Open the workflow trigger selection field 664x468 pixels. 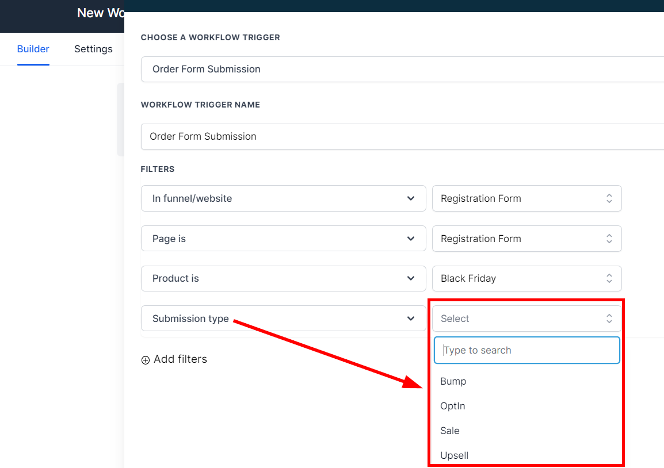(403, 69)
